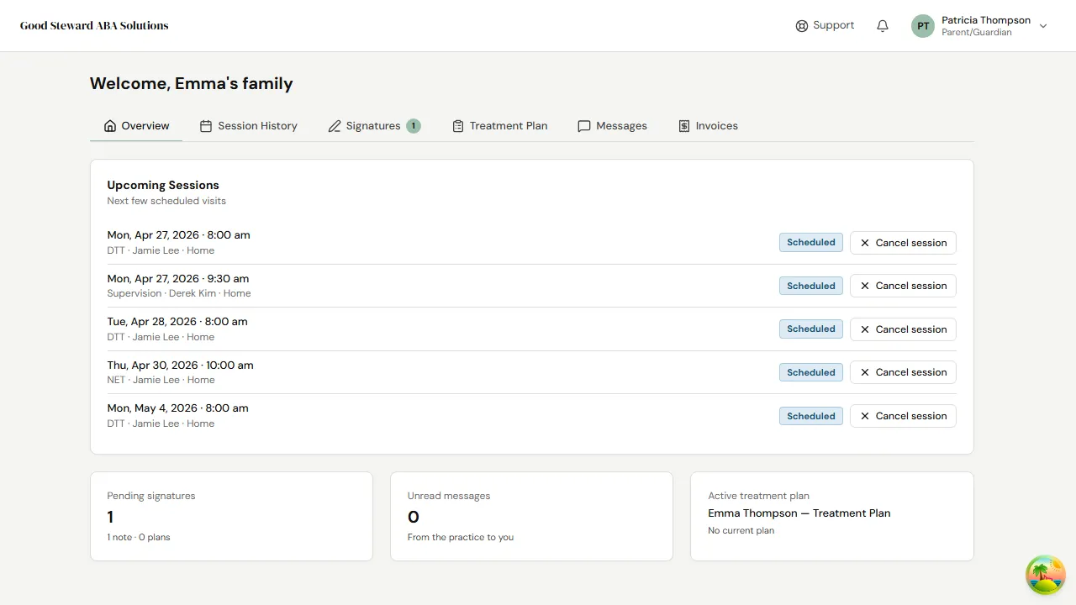1076x605 pixels.
Task: Go to the Messages tab
Action: 621,125
